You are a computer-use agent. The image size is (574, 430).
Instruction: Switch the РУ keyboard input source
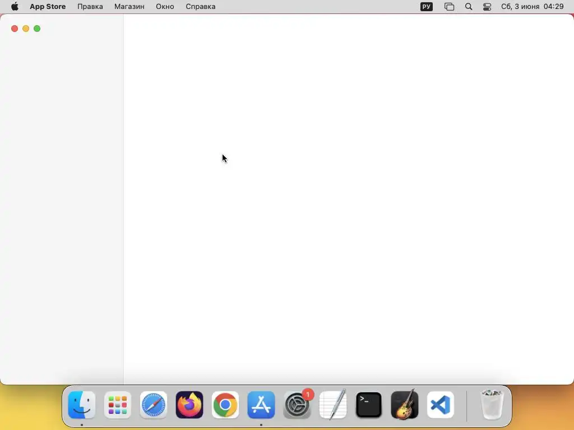[x=427, y=7]
